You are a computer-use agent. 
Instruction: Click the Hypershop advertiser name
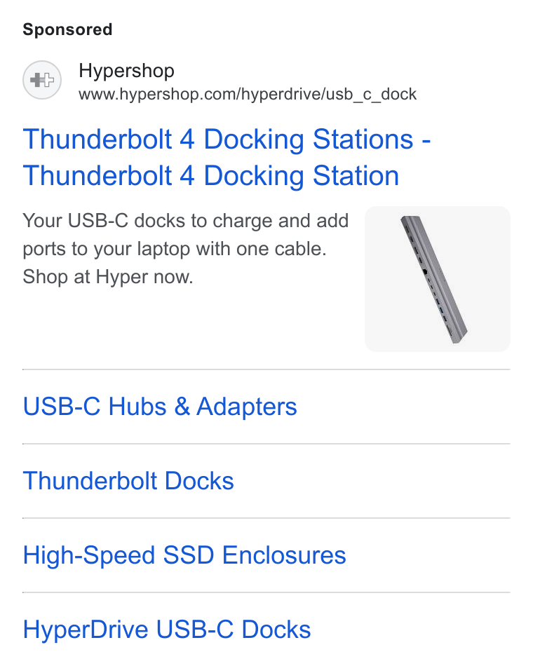[127, 71]
